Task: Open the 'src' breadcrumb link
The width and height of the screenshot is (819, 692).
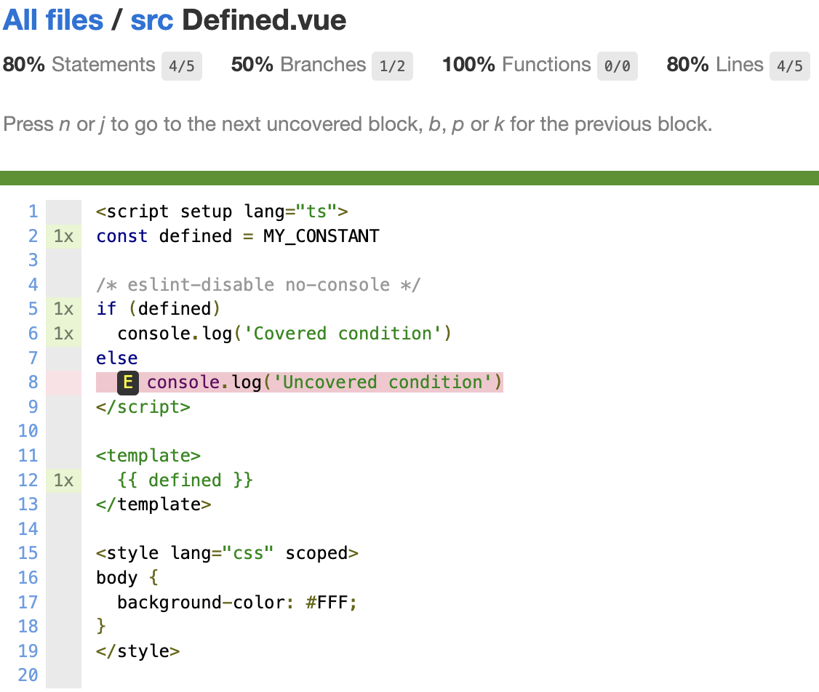Action: pos(151,20)
